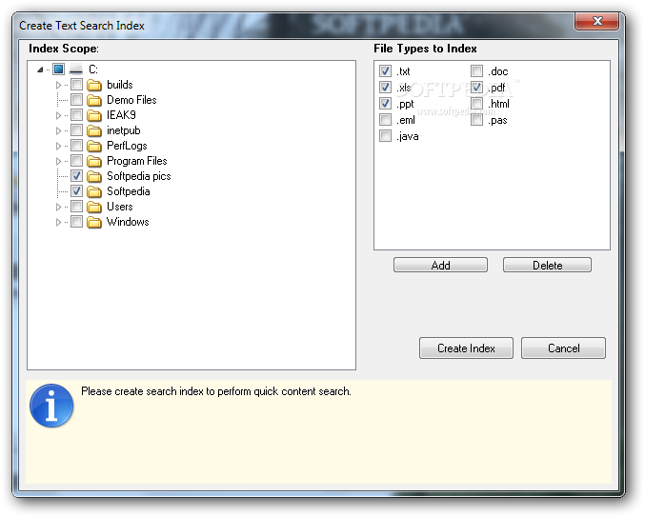Image resolution: width=645 pixels, height=517 pixels.
Task: Check the IEAK9 folder checkbox
Action: coord(76,114)
